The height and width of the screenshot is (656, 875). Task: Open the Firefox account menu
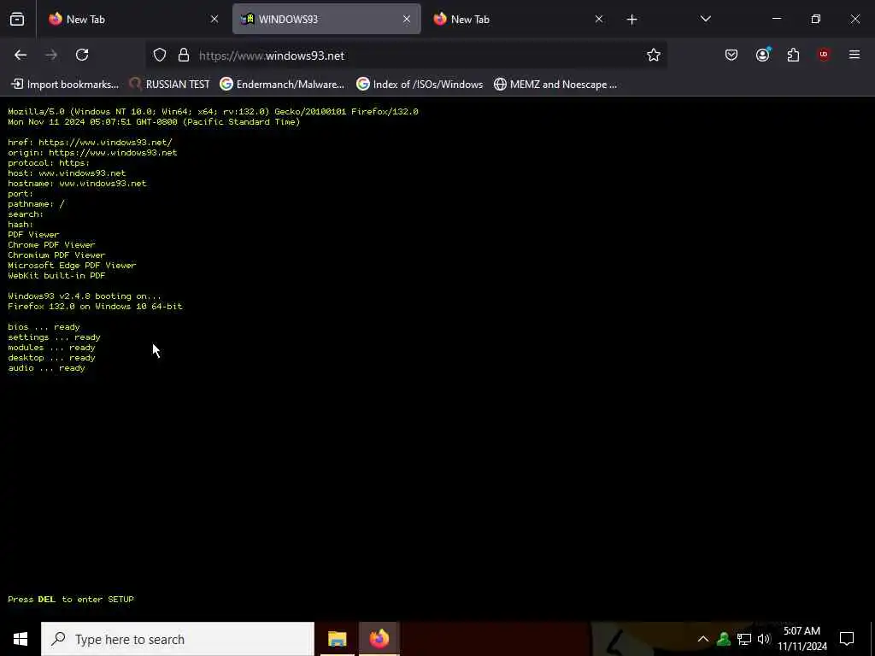(763, 55)
